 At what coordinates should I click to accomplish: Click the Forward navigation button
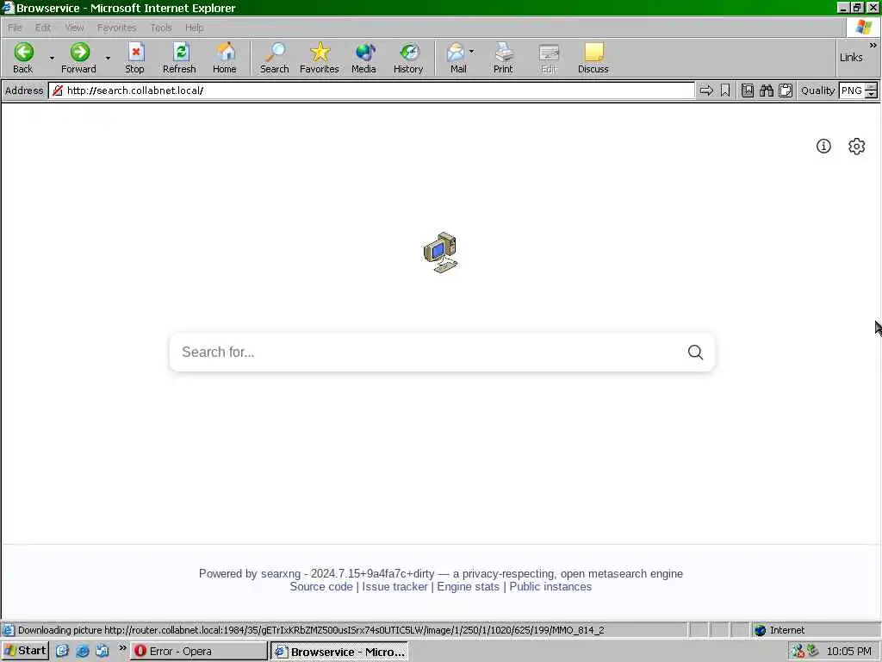point(78,58)
